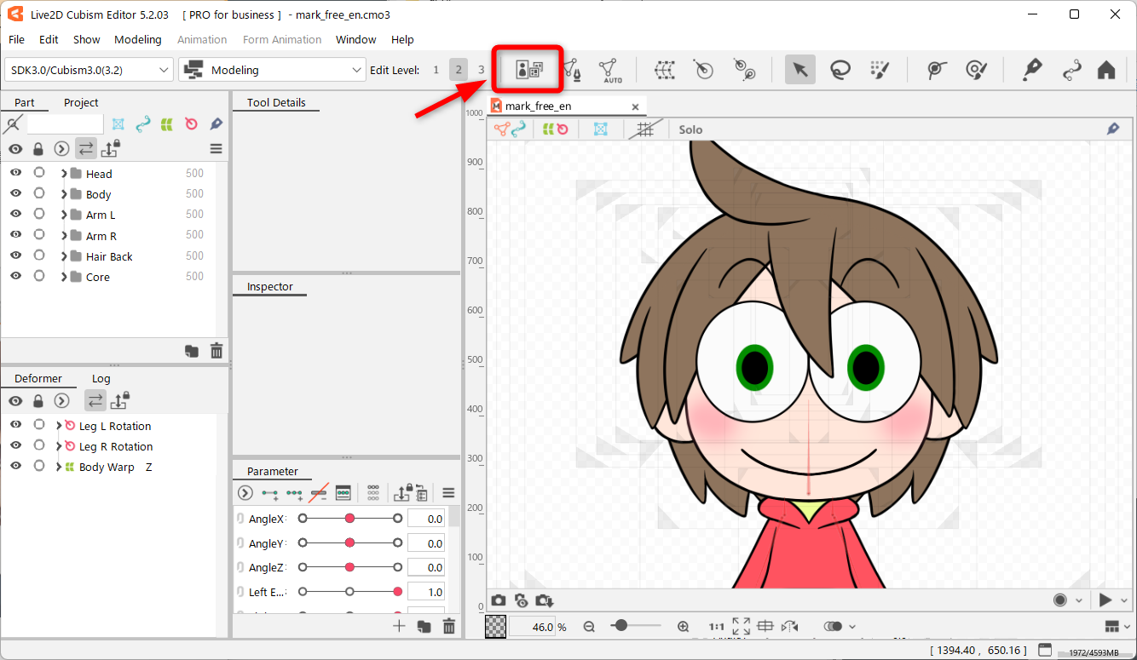The image size is (1137, 660).
Task: Toggle visibility of Body Warp deformer
Action: (15, 467)
